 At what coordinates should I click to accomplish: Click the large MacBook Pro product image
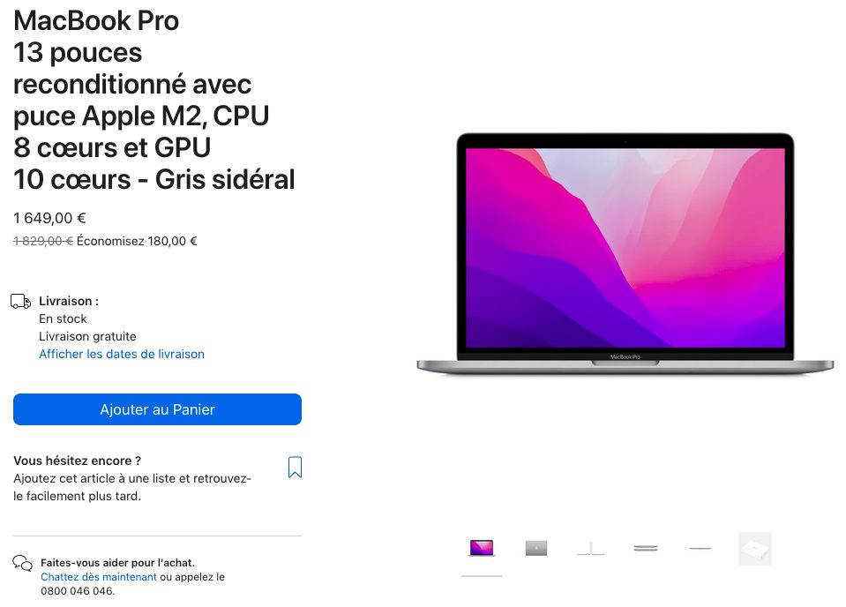click(625, 253)
